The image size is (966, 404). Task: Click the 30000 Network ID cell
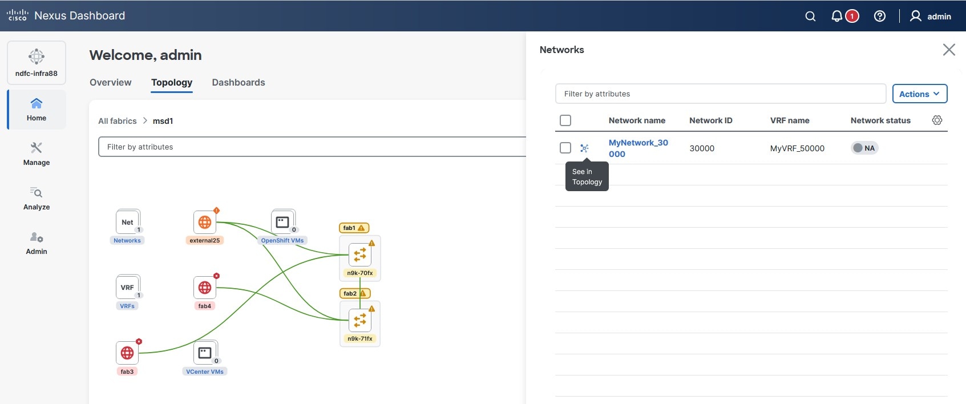pyautogui.click(x=702, y=148)
